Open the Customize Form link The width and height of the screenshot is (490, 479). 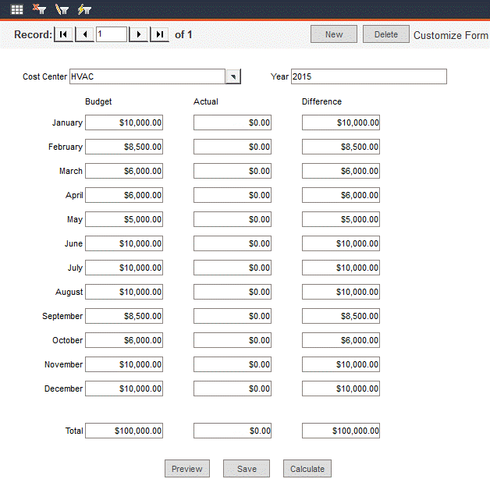(450, 35)
